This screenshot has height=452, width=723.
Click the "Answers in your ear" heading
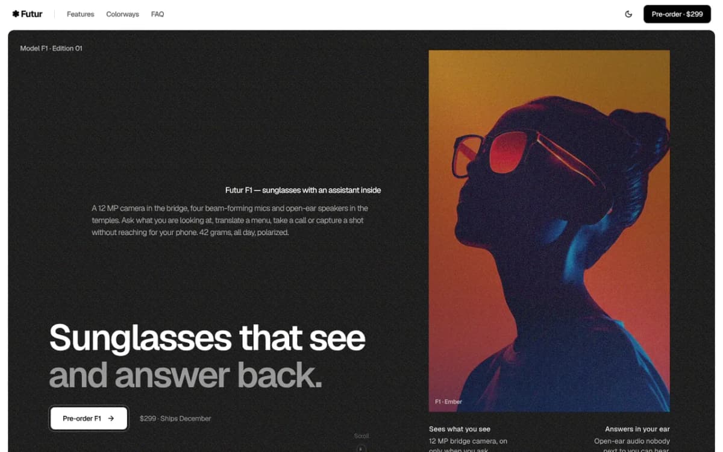tap(637, 429)
